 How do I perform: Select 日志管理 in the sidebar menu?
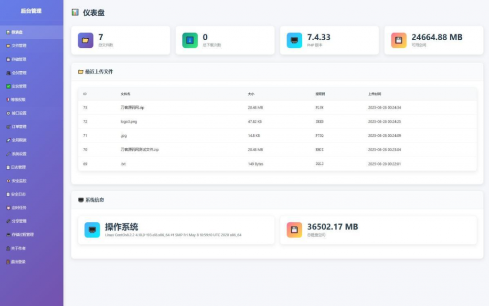tap(19, 167)
